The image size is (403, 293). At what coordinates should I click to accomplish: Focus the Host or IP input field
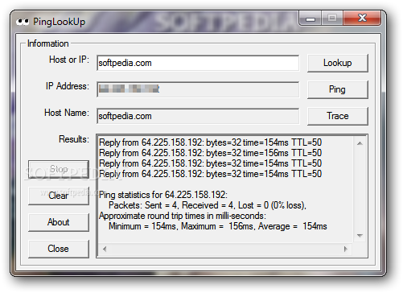point(198,63)
